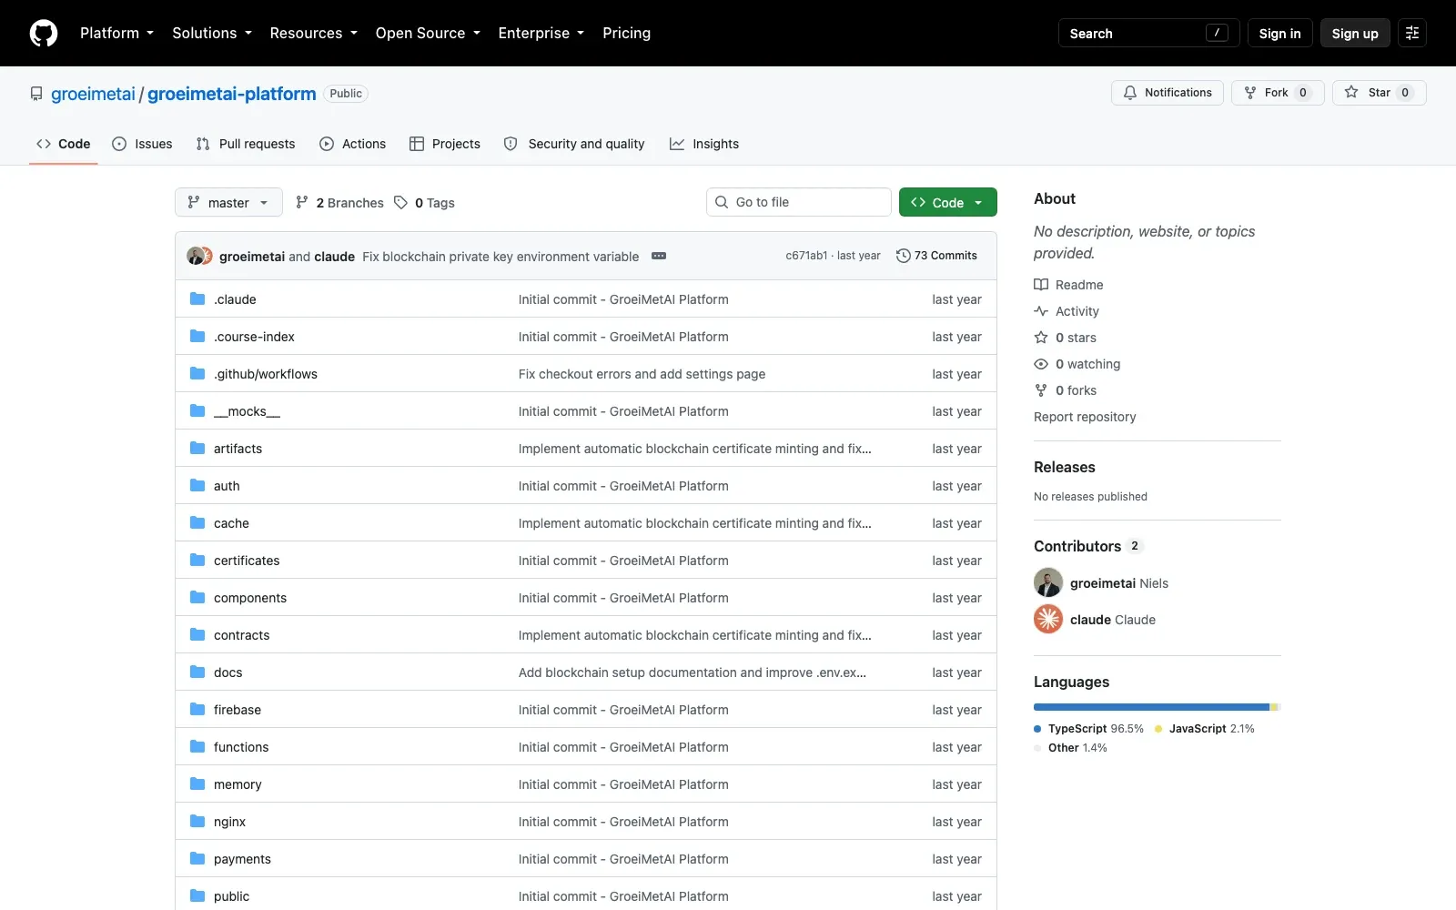Click the folder icon for docs
Viewport: 1456px width, 910px height.
click(x=197, y=672)
